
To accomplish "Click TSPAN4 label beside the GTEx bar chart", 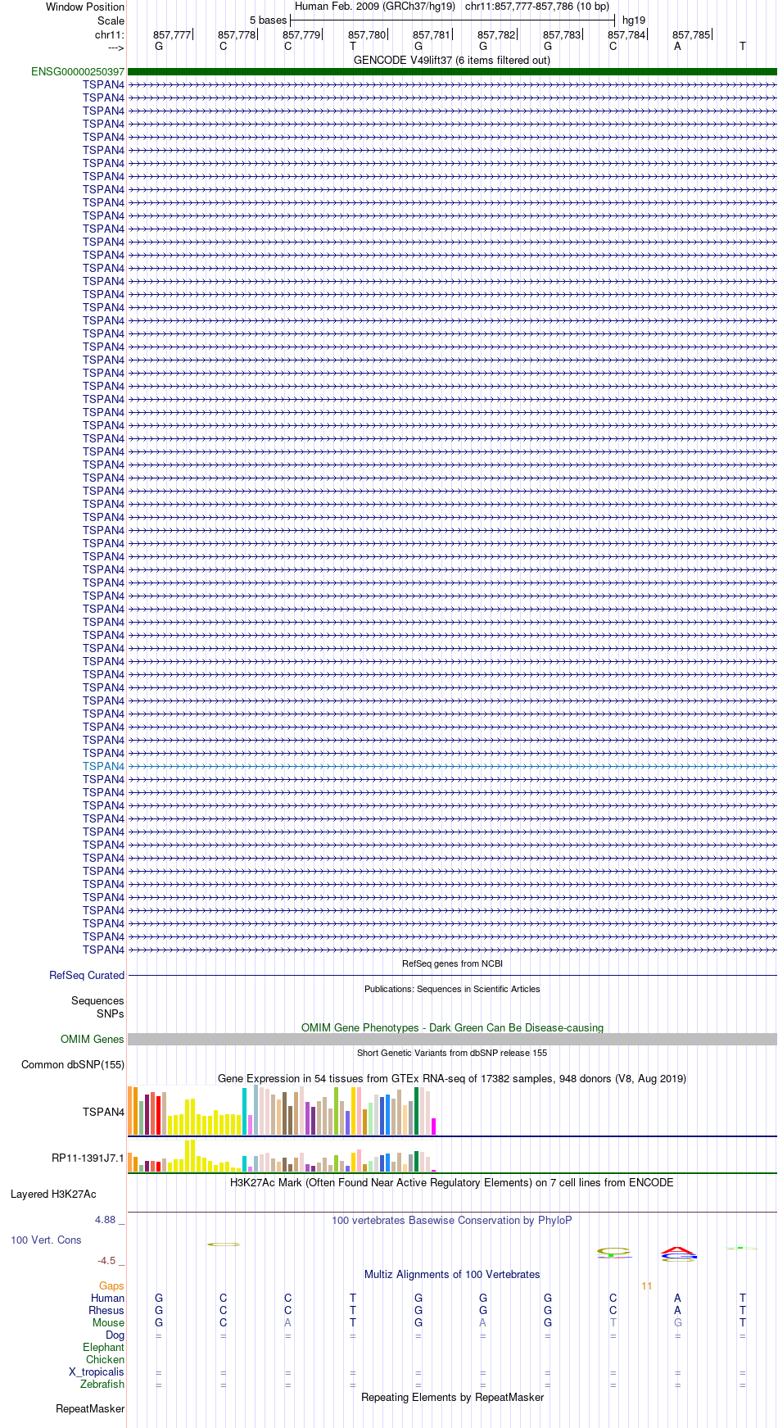I will point(103,1113).
